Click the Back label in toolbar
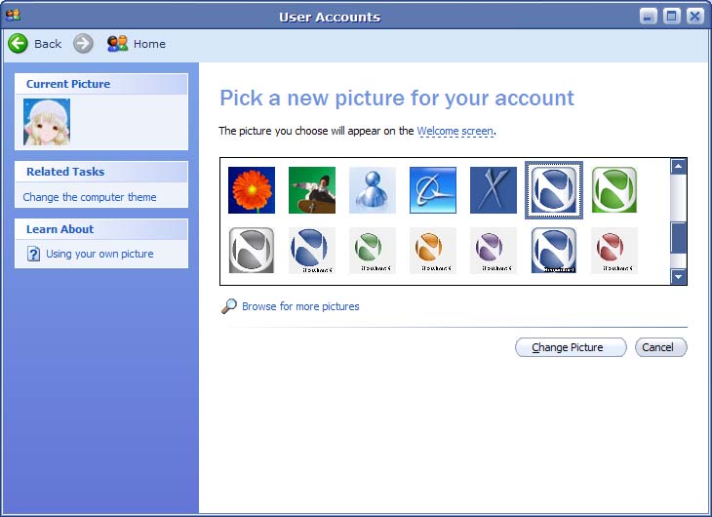The width and height of the screenshot is (712, 517). click(48, 44)
